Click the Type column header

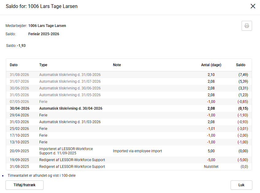tap(43, 65)
